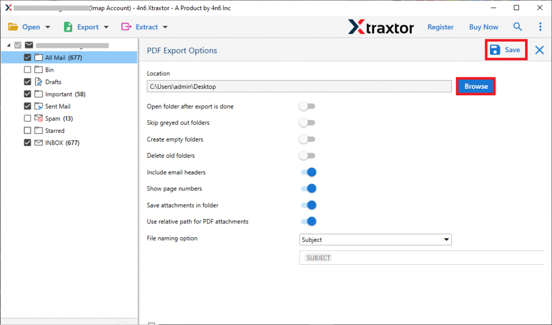Disable Use relative path for PDF attachments
The height and width of the screenshot is (325, 552).
pyautogui.click(x=308, y=221)
